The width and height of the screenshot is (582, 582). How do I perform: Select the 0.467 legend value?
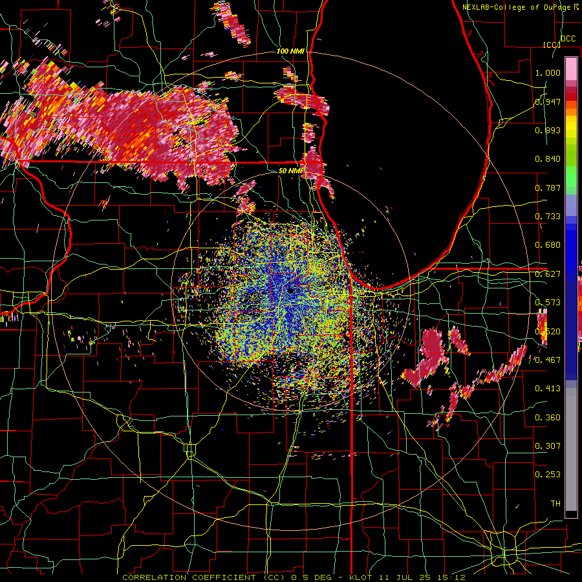(548, 360)
